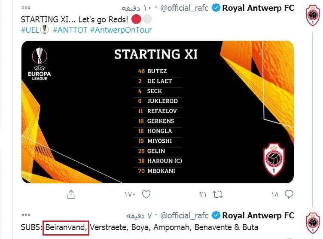323x239 pixels.
Task: Click the reply comment icon on the first tweet
Action: pos(289,194)
